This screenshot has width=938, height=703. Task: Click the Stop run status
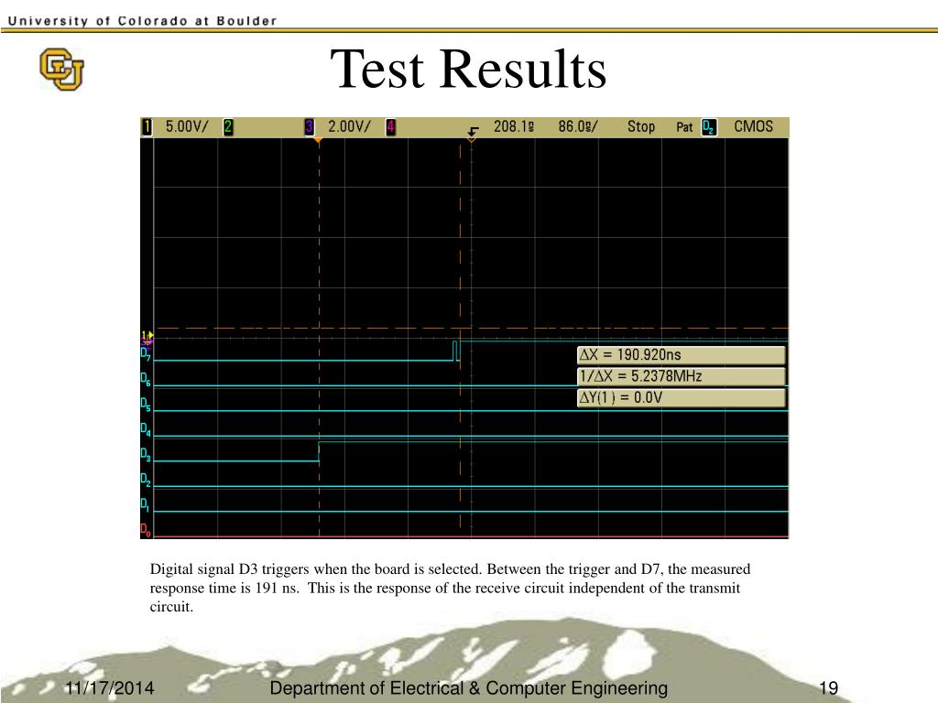(x=641, y=126)
